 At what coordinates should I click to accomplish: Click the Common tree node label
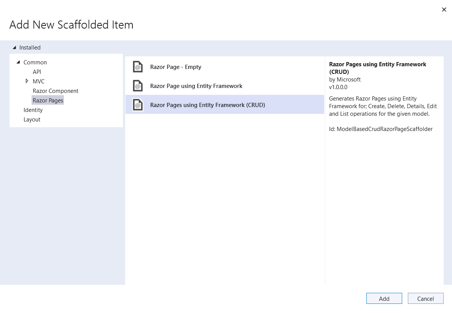[x=35, y=62]
